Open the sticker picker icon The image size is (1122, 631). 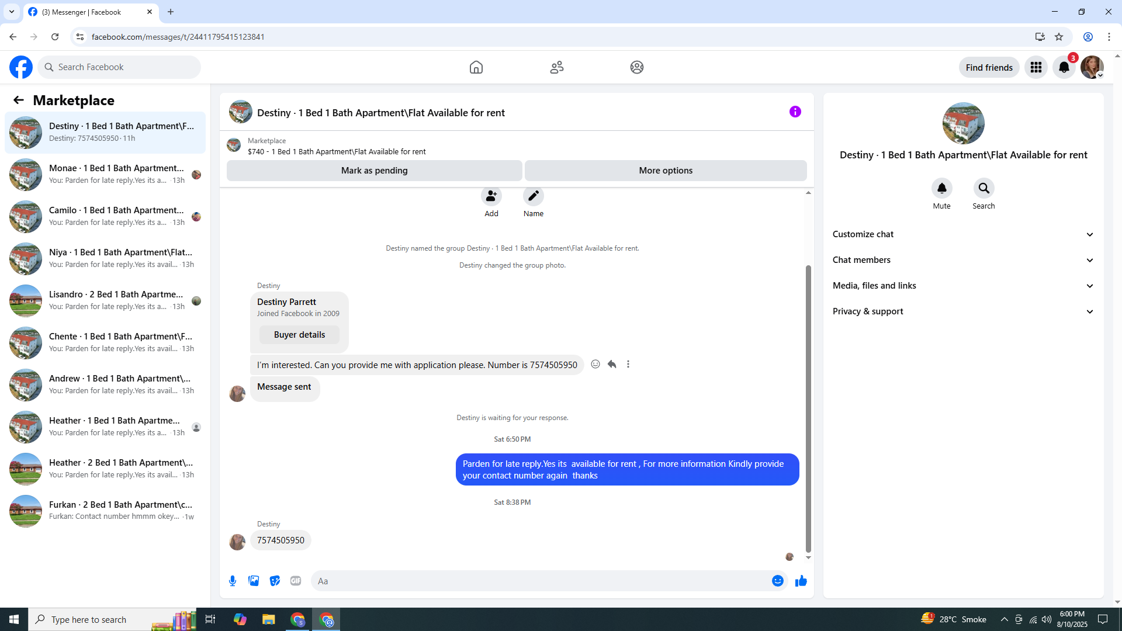[x=275, y=581]
